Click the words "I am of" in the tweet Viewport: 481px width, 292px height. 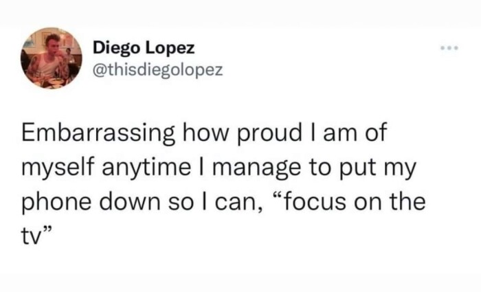[x=344, y=133]
